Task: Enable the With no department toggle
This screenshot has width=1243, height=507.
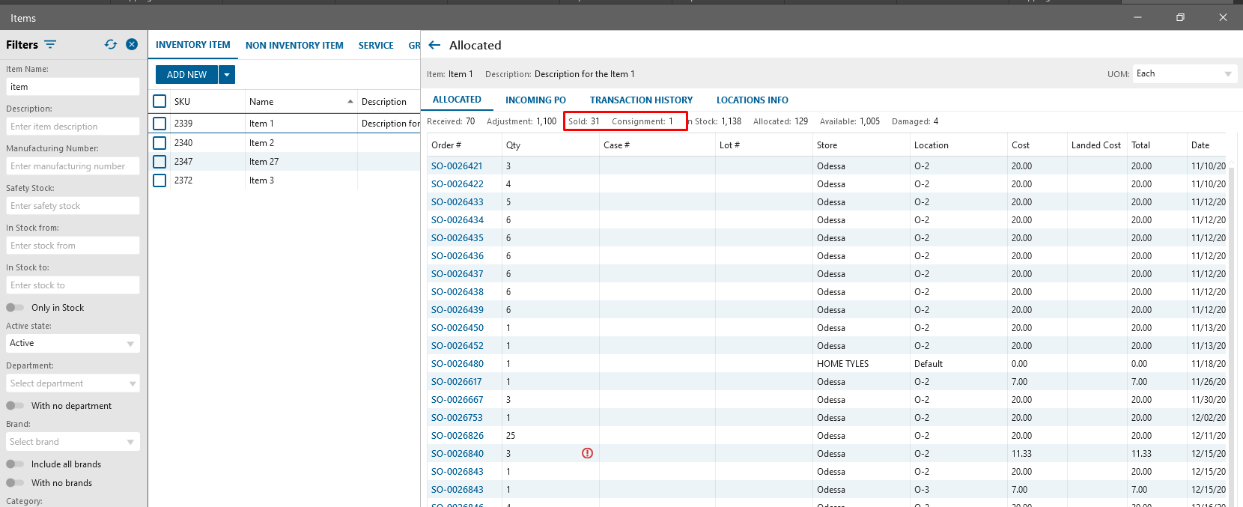Action: pos(15,406)
